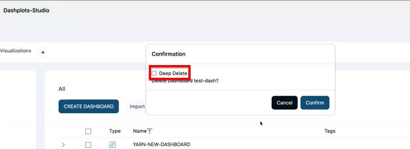
Task: Click the CREATE DASHBOARD button
Action: pos(89,106)
